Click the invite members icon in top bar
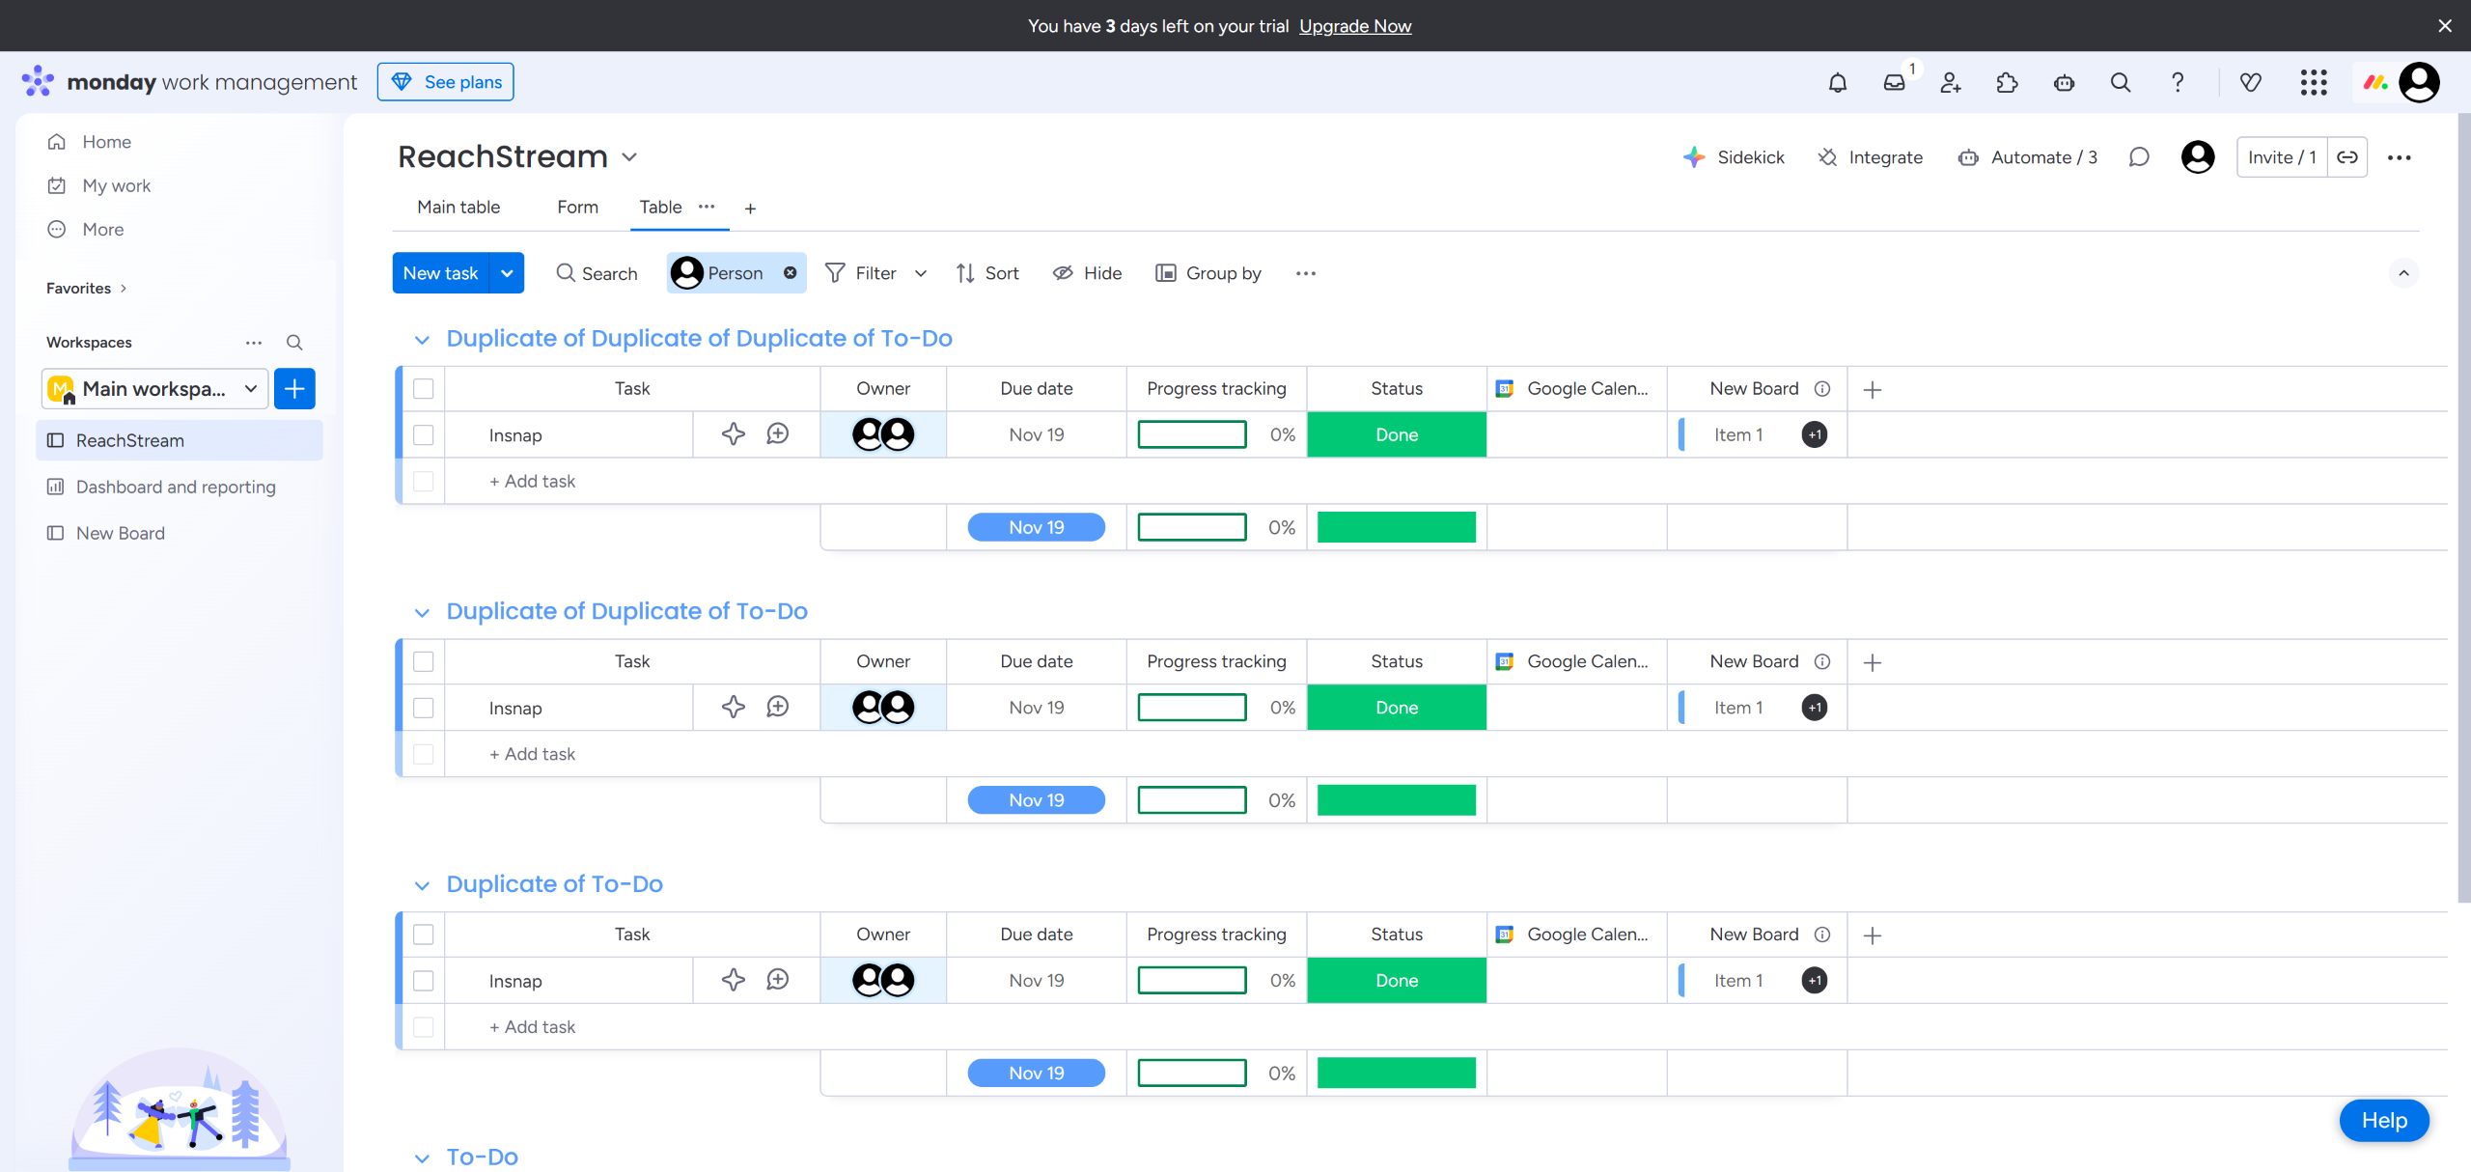 click(1951, 82)
